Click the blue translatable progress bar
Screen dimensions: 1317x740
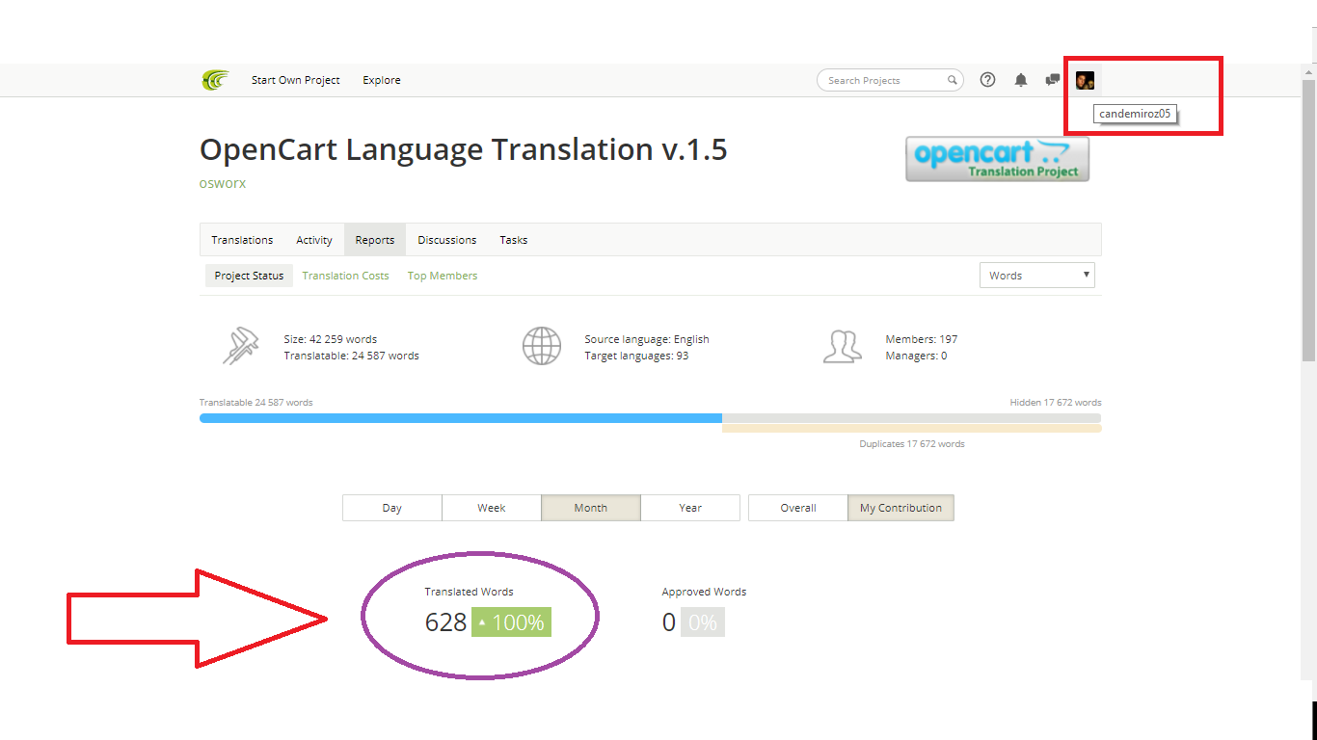pyautogui.click(x=461, y=418)
